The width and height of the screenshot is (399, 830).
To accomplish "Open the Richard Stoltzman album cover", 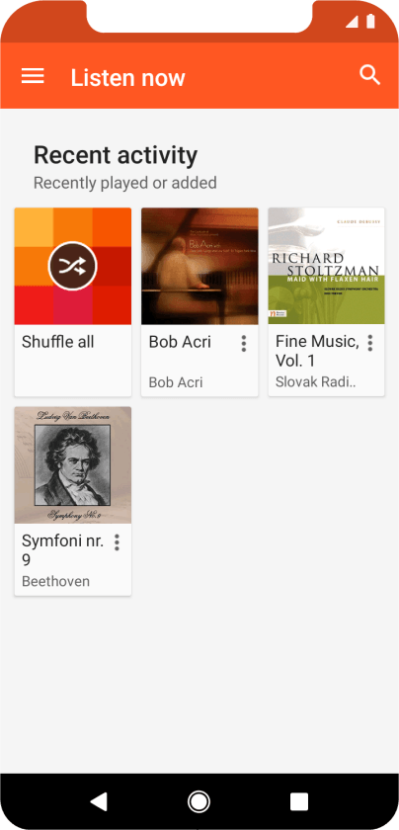I will (x=326, y=266).
